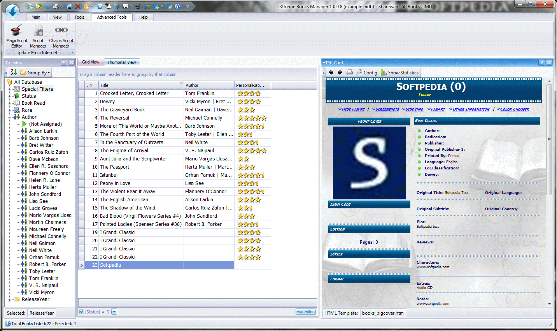
Task: Select All Database in the tree
Action: (28, 82)
